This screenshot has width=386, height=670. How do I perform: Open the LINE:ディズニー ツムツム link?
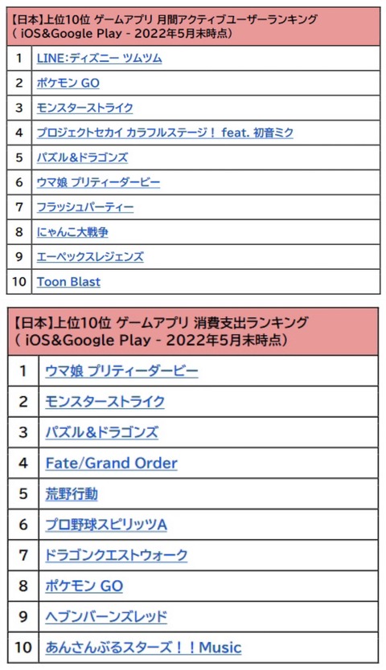99,58
